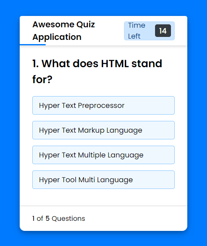
Task: Click the Awesome Quiz Application title
Action: coord(64,31)
